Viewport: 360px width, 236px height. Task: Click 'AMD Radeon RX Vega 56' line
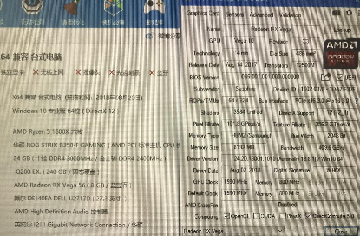click(73, 185)
